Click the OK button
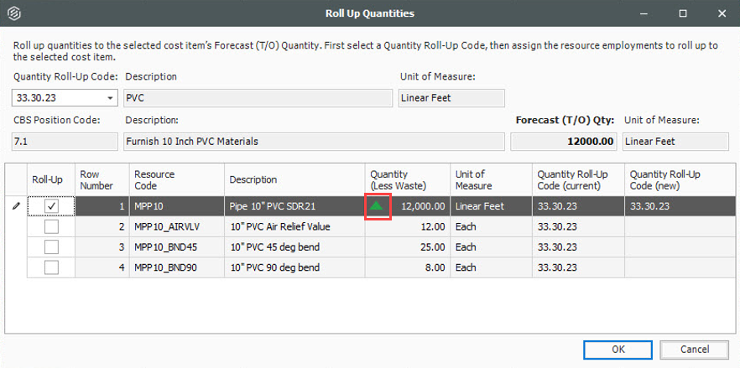The height and width of the screenshot is (368, 740). (x=618, y=349)
